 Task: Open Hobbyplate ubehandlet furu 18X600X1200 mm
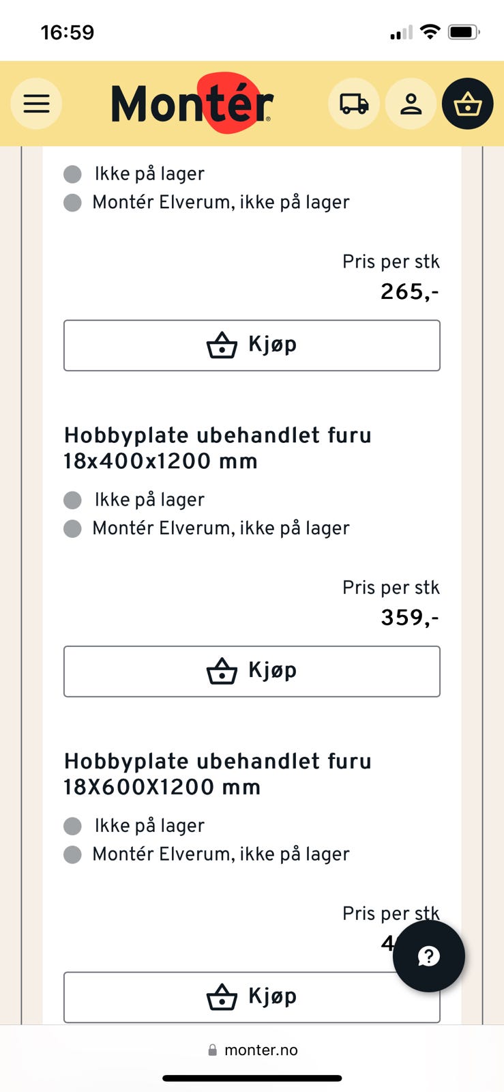(218, 774)
